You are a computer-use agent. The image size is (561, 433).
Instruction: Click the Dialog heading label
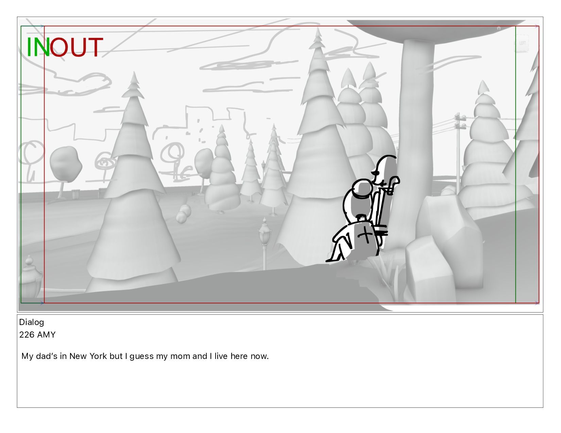click(x=32, y=322)
